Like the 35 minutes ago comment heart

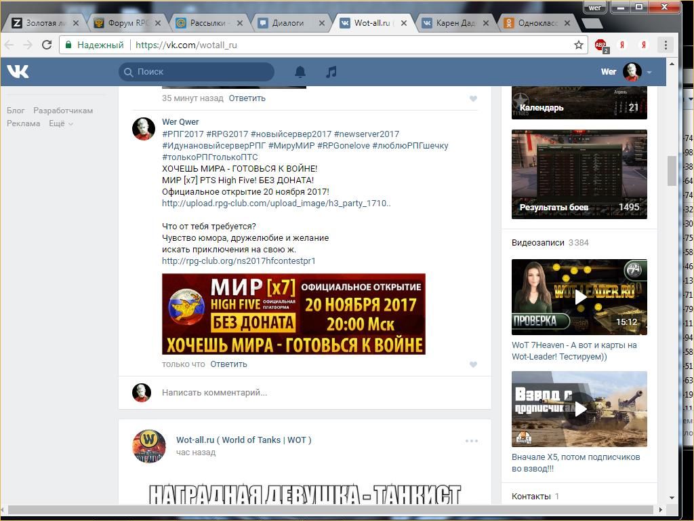point(473,99)
